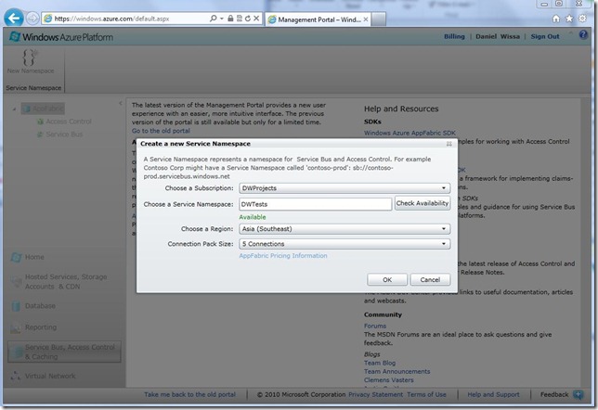Click OK in the namespace dialog
598x410 pixels.
(x=387, y=280)
